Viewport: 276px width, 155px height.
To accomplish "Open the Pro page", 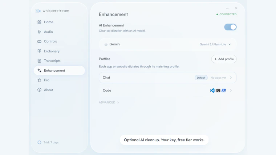I will (59, 80).
